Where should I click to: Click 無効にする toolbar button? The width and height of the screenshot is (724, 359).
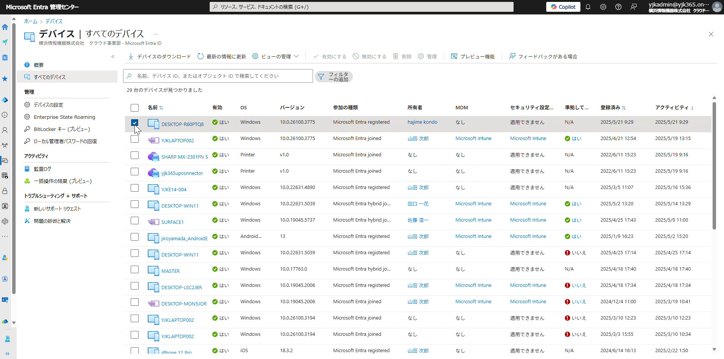pos(369,57)
